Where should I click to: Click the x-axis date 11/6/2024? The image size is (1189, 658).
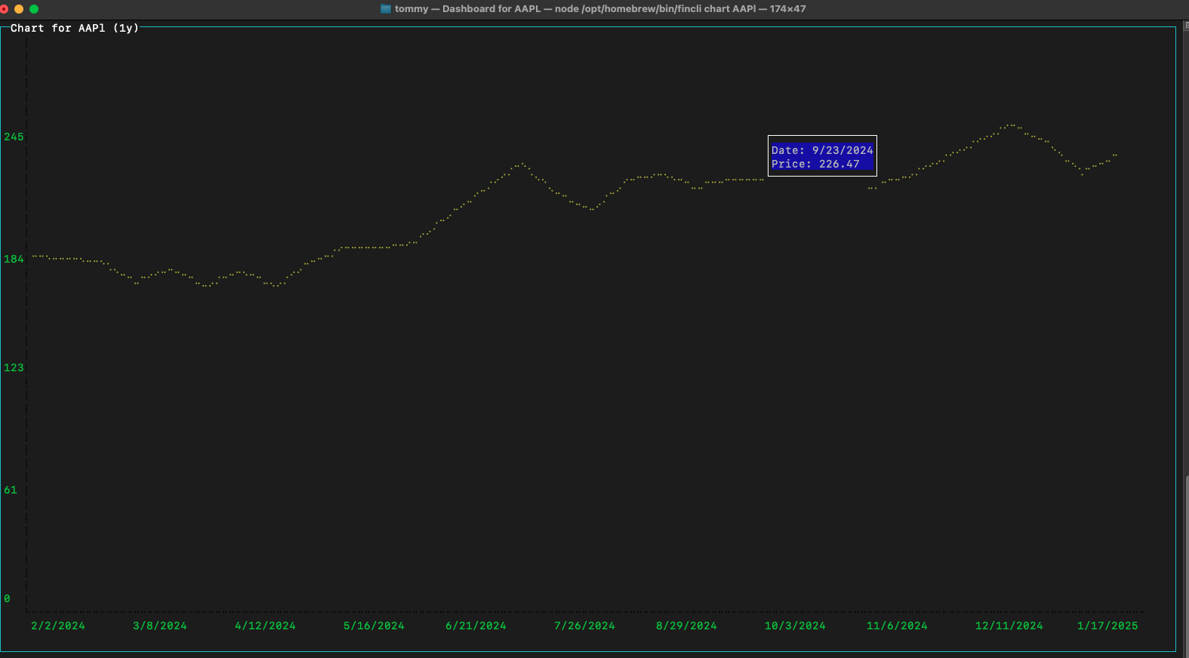[x=897, y=626]
